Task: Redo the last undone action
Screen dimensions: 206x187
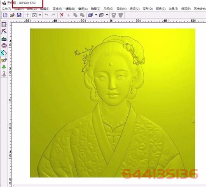Action: click(53, 15)
